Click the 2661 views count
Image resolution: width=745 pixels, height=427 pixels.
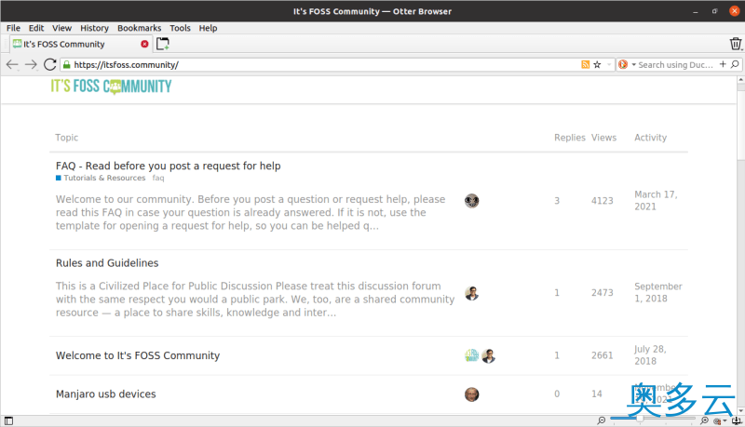602,355
